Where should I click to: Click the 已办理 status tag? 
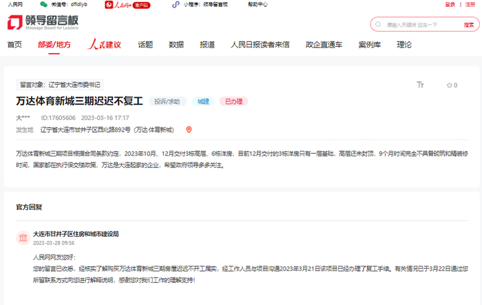[x=233, y=101]
